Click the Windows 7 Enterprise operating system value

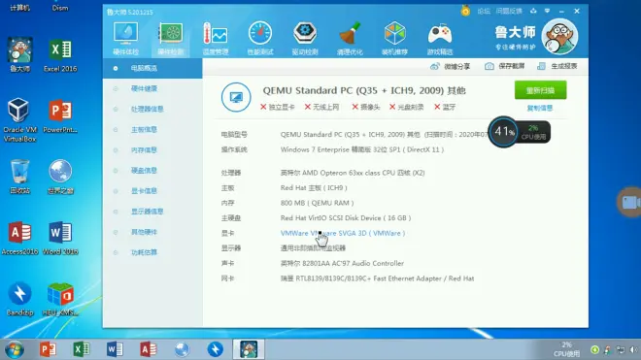pos(362,150)
